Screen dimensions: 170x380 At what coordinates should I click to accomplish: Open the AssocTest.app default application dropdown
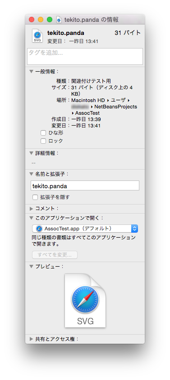(85, 229)
